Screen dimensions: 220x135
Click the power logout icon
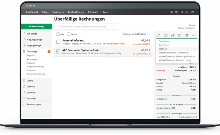[193, 12]
